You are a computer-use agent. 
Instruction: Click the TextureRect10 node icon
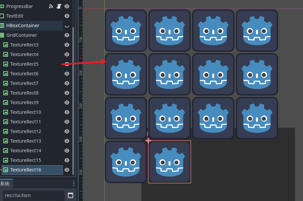[6, 112]
